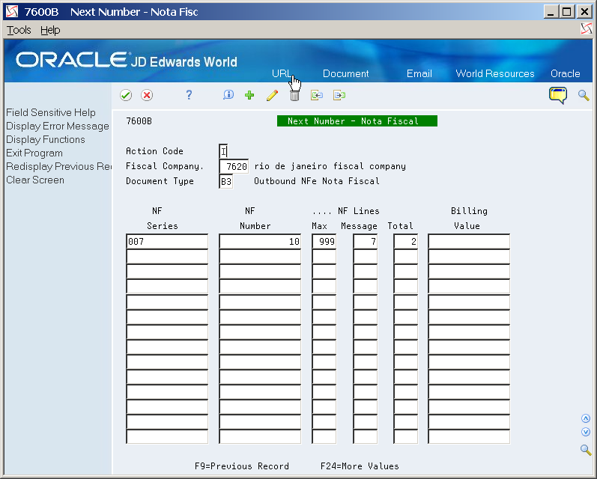This screenshot has height=479, width=597.
Task: Select Redisplay Previous Record option
Action: (x=58, y=167)
